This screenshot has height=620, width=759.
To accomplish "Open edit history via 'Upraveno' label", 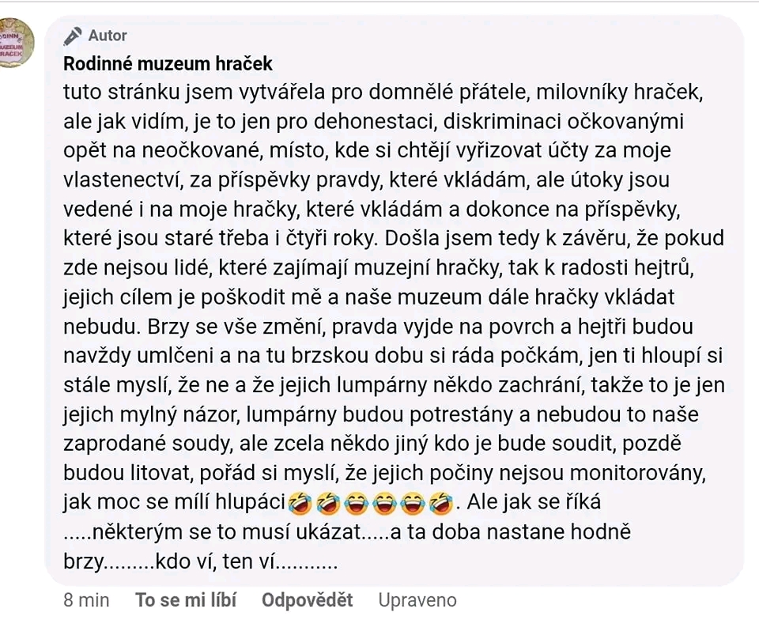I will tap(417, 599).
